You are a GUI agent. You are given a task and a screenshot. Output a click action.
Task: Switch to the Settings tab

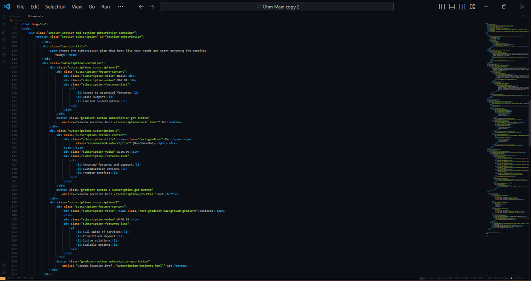click(x=15, y=16)
